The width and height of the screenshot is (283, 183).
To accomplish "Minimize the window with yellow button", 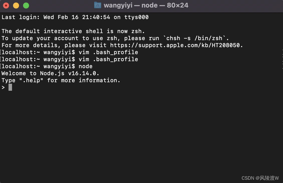I will (x=16, y=6).
